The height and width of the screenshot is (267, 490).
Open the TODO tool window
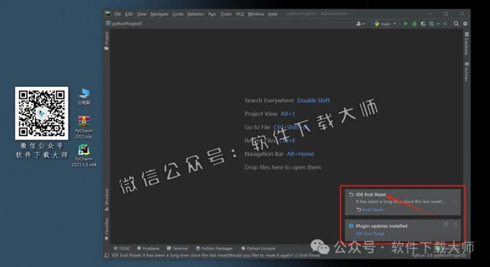pyautogui.click(x=122, y=248)
